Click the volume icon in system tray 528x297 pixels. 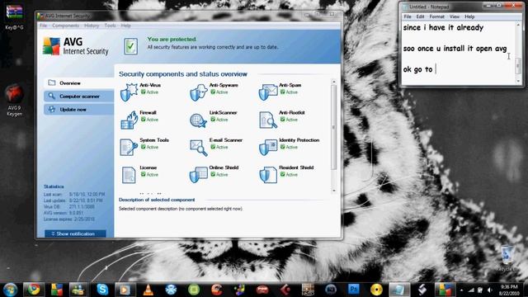(x=490, y=290)
